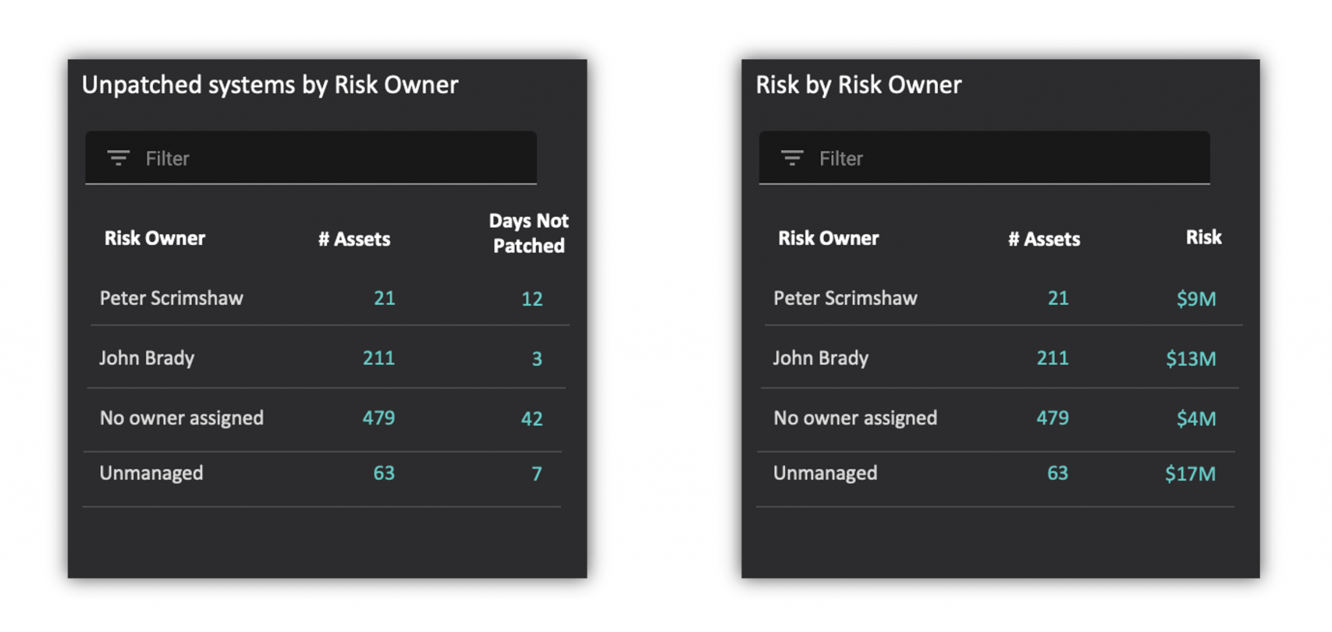Screen dimensions: 1332x632
Task: Click 42 days not patched value
Action: 531,418
